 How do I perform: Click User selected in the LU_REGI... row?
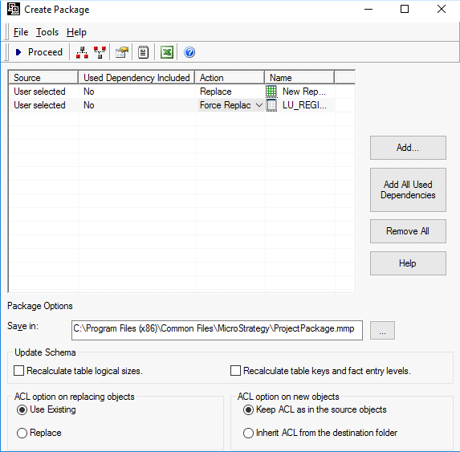39,105
